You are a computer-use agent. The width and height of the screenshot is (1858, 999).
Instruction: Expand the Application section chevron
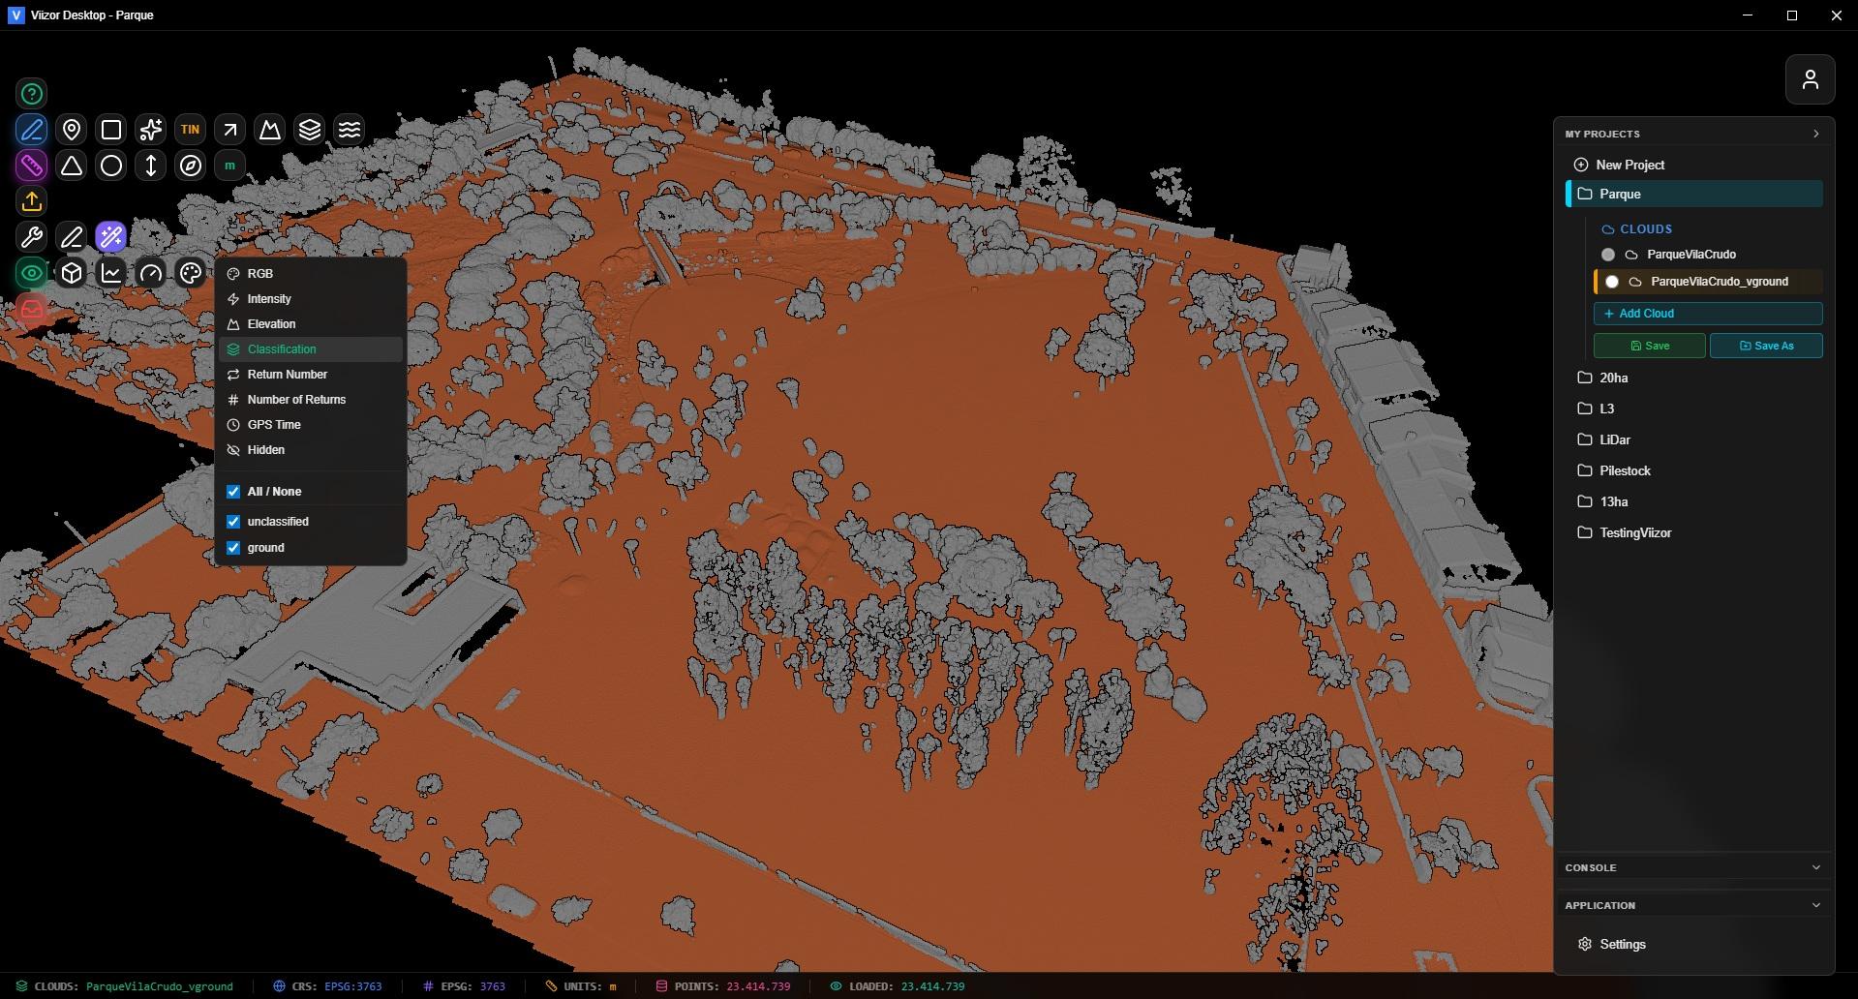coord(1815,905)
